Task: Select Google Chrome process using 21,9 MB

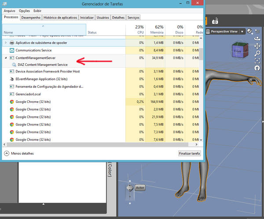Action: [x=100, y=117]
